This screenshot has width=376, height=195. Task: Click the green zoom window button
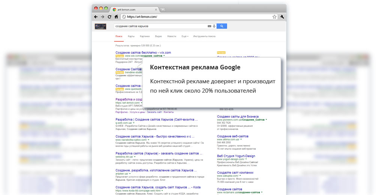click(x=106, y=8)
